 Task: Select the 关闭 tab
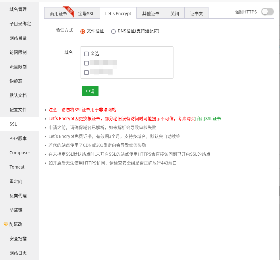tap(175, 13)
